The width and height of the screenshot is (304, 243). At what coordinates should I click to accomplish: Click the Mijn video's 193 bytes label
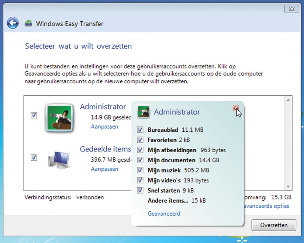[x=178, y=180]
